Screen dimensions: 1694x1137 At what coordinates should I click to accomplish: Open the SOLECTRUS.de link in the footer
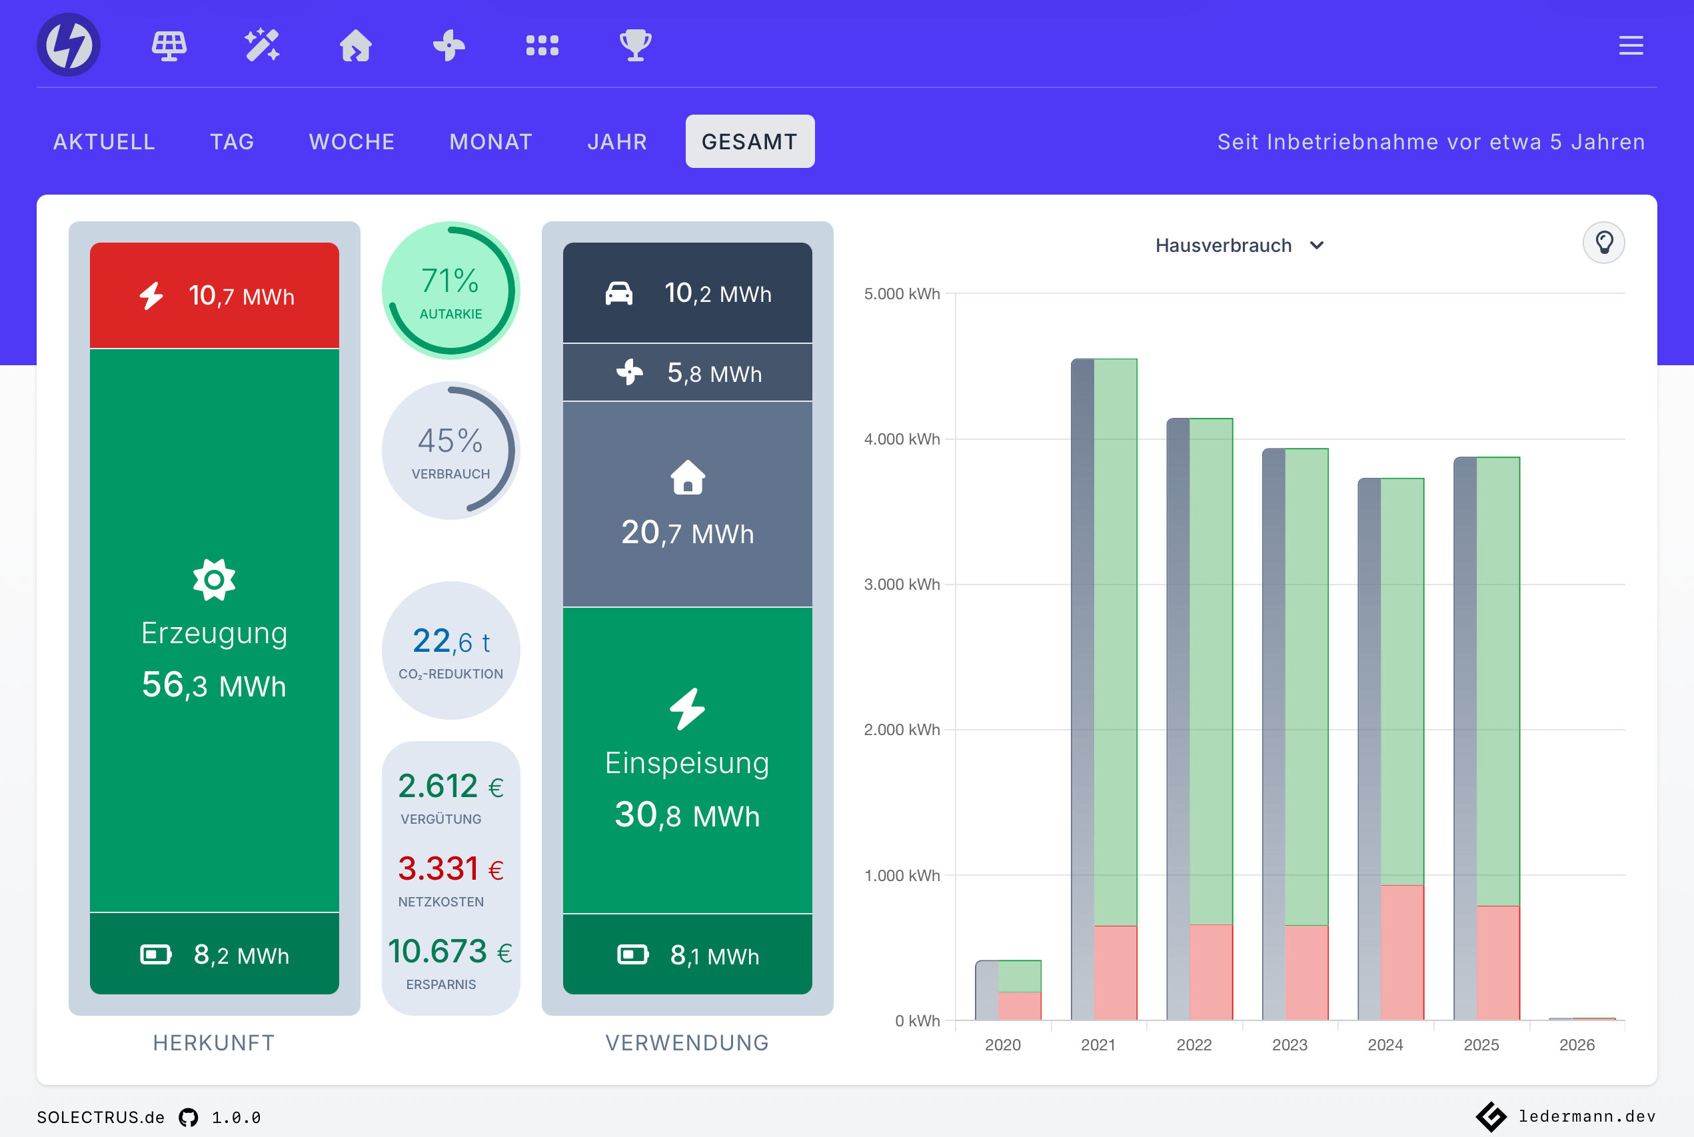tap(100, 1117)
